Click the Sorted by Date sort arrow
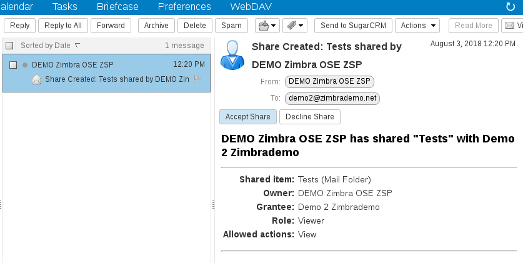The height and width of the screenshot is (263, 523). point(77,46)
